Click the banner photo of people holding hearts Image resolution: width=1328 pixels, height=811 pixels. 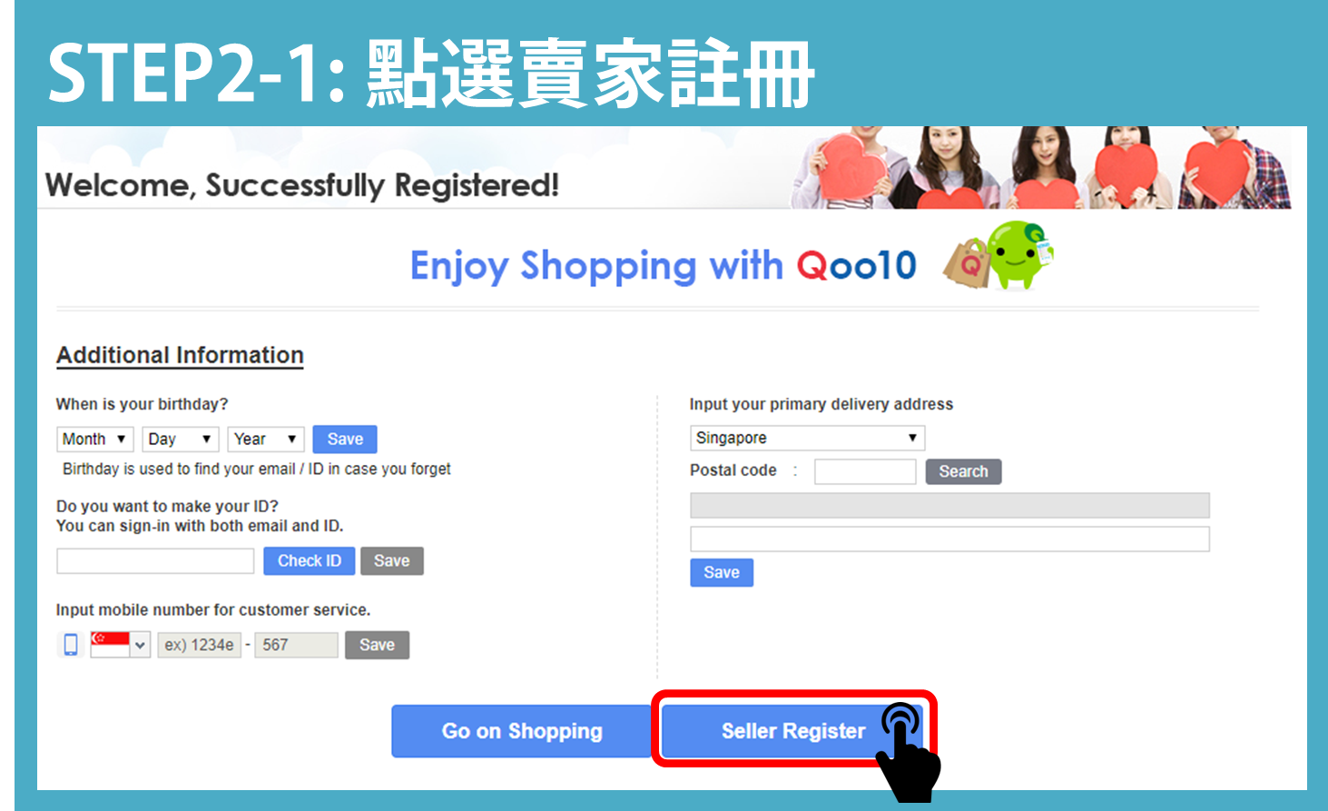click(1041, 168)
